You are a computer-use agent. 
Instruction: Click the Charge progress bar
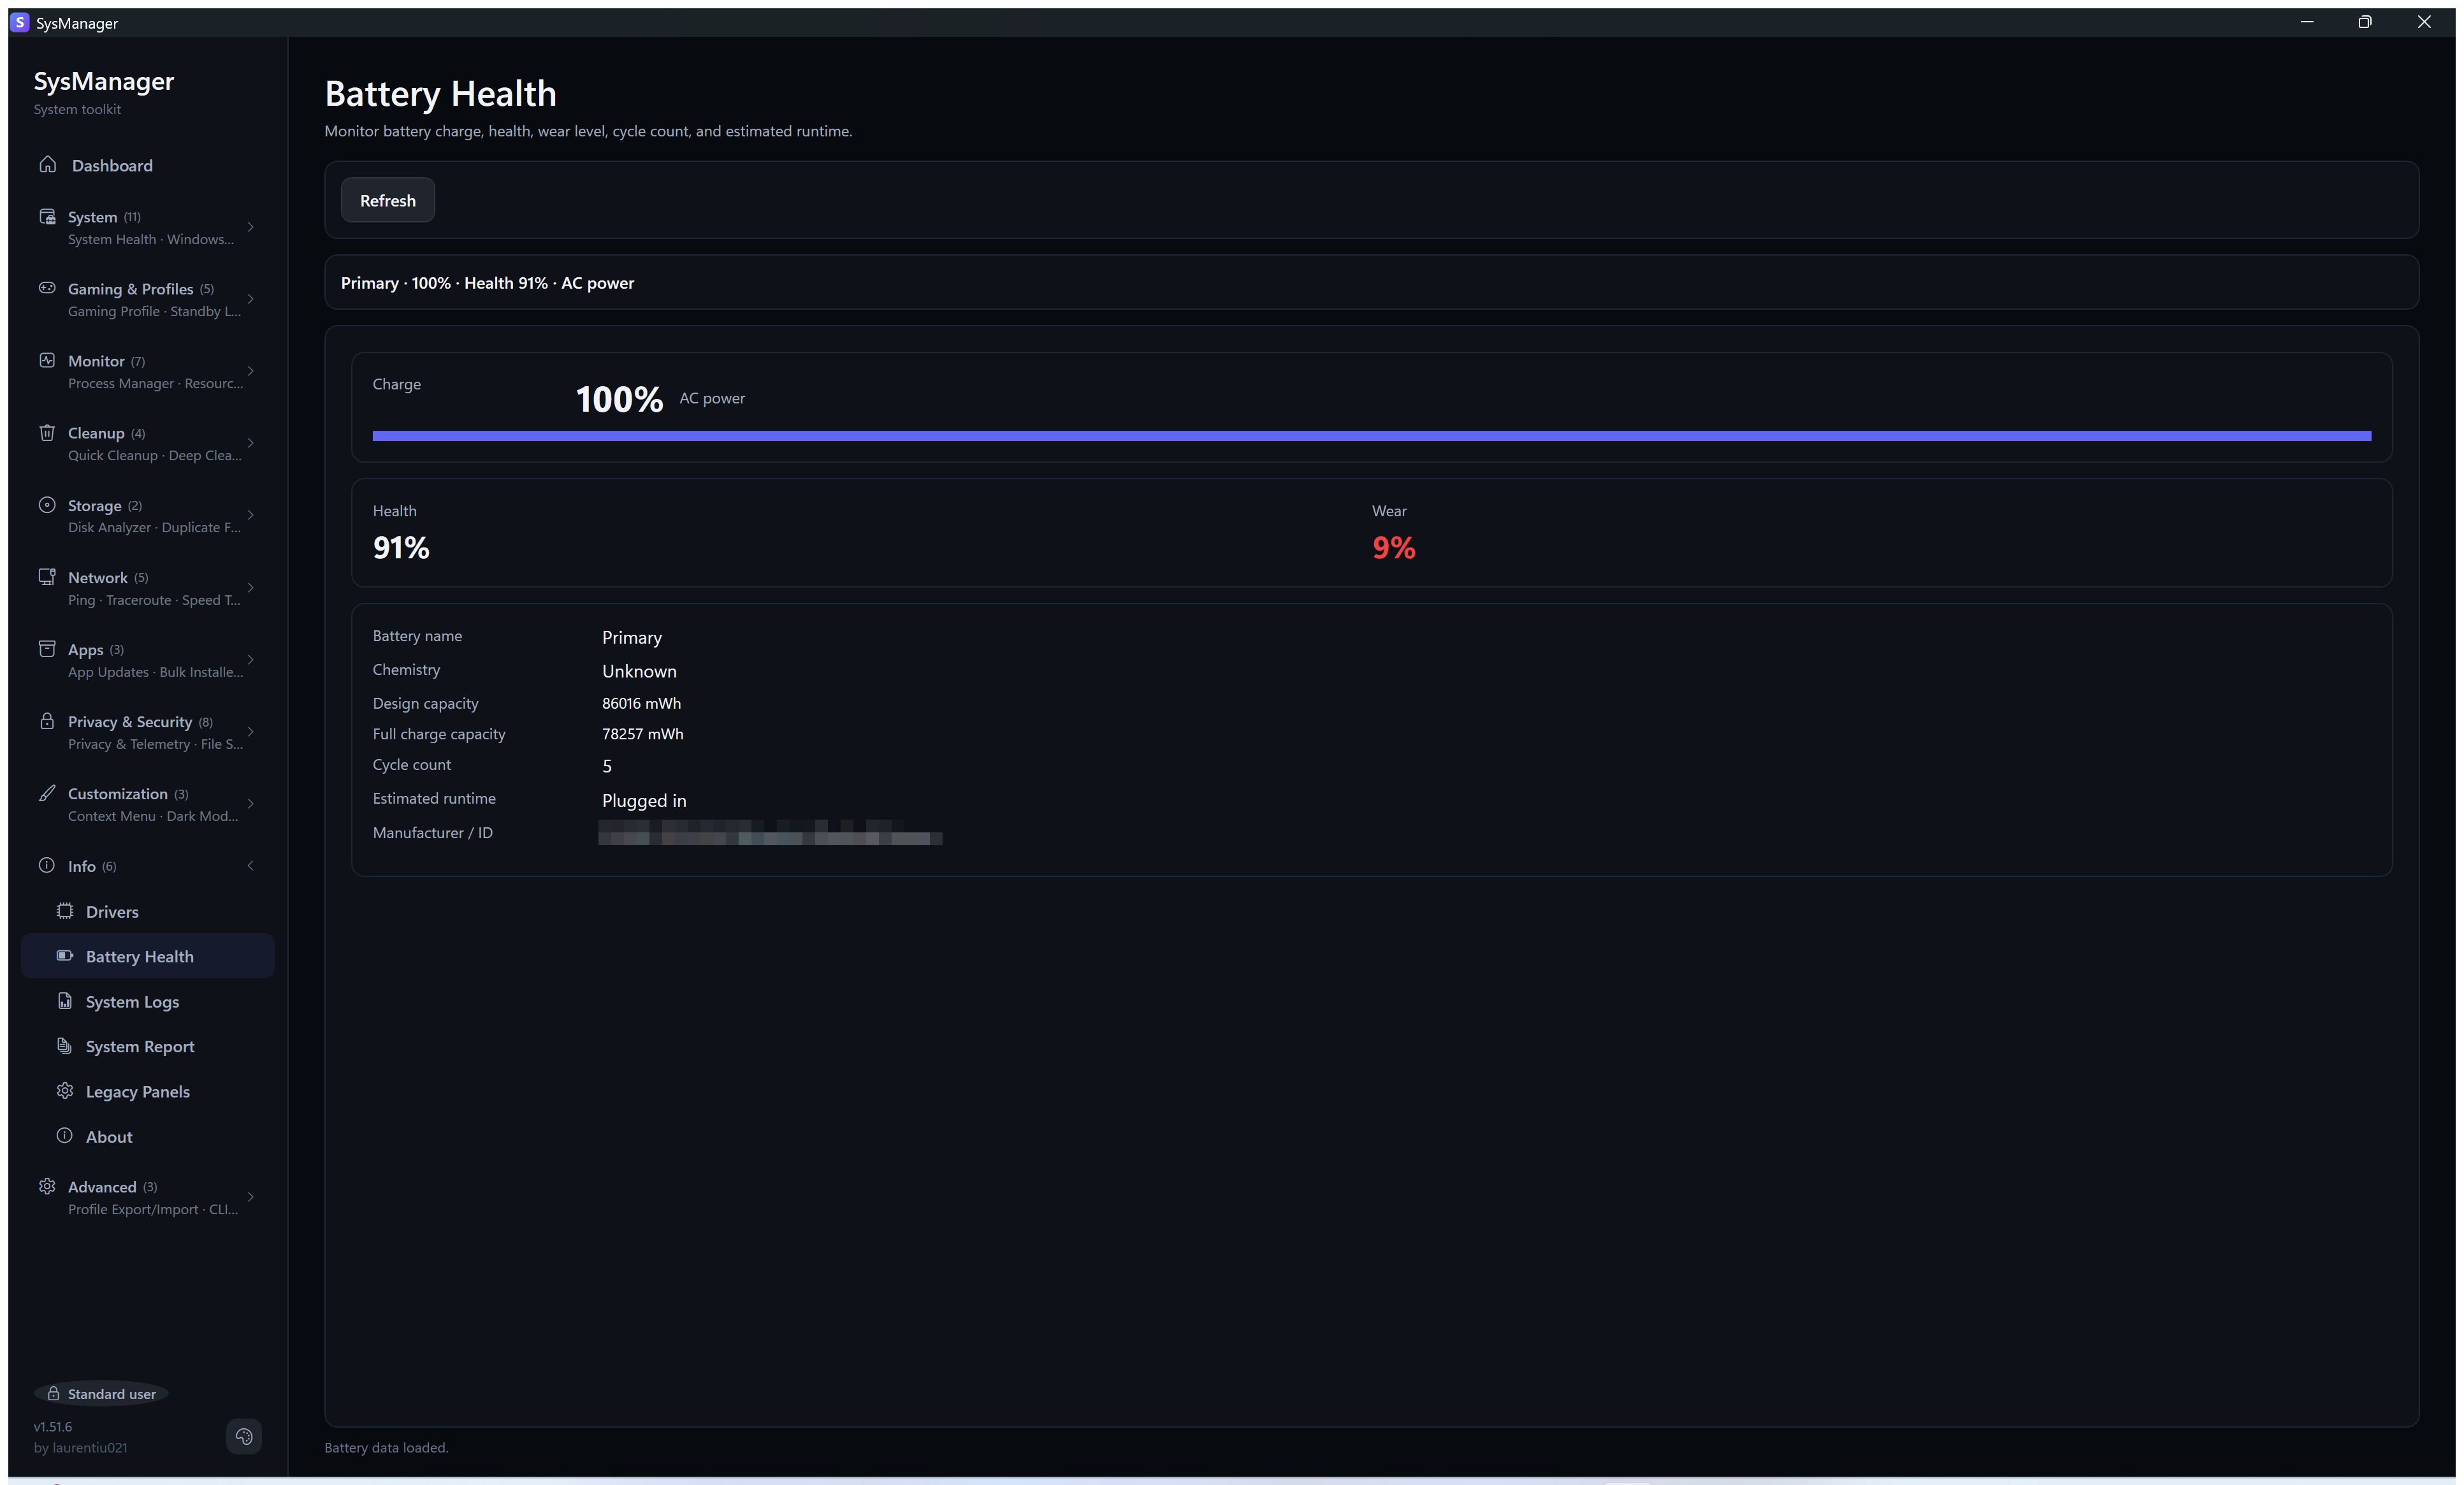coord(1371,436)
